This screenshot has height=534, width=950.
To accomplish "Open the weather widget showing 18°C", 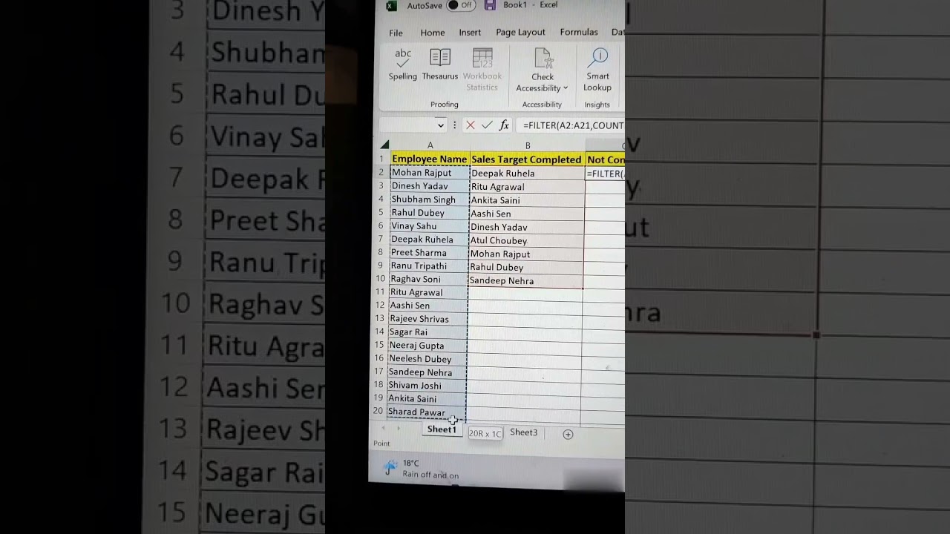I will (x=421, y=469).
